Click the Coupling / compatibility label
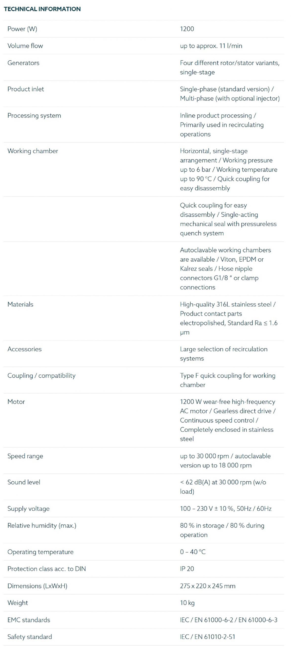Image resolution: width=291 pixels, height=650 pixels. click(x=41, y=376)
